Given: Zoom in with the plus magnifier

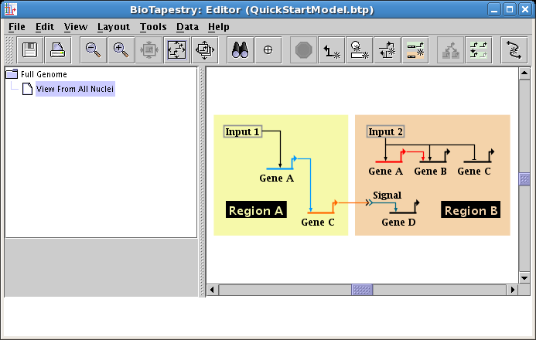Looking at the screenshot, I should click(121, 49).
